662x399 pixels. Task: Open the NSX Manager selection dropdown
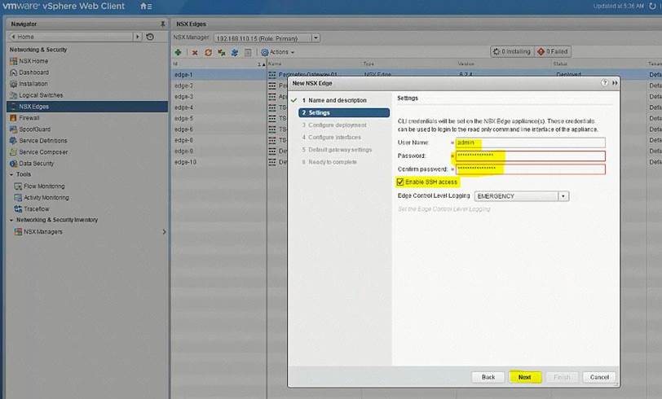(316, 38)
